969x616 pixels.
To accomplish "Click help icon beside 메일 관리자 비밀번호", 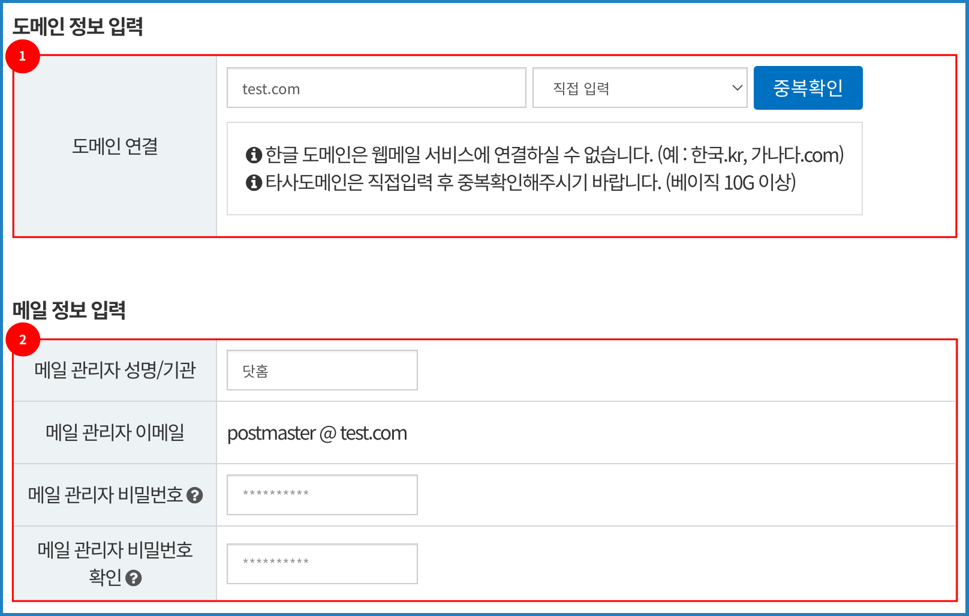I will [x=195, y=495].
